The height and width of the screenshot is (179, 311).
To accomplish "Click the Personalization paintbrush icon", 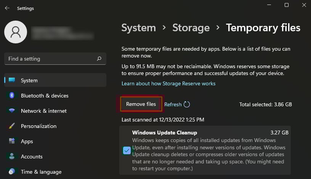I will pyautogui.click(x=12, y=126).
